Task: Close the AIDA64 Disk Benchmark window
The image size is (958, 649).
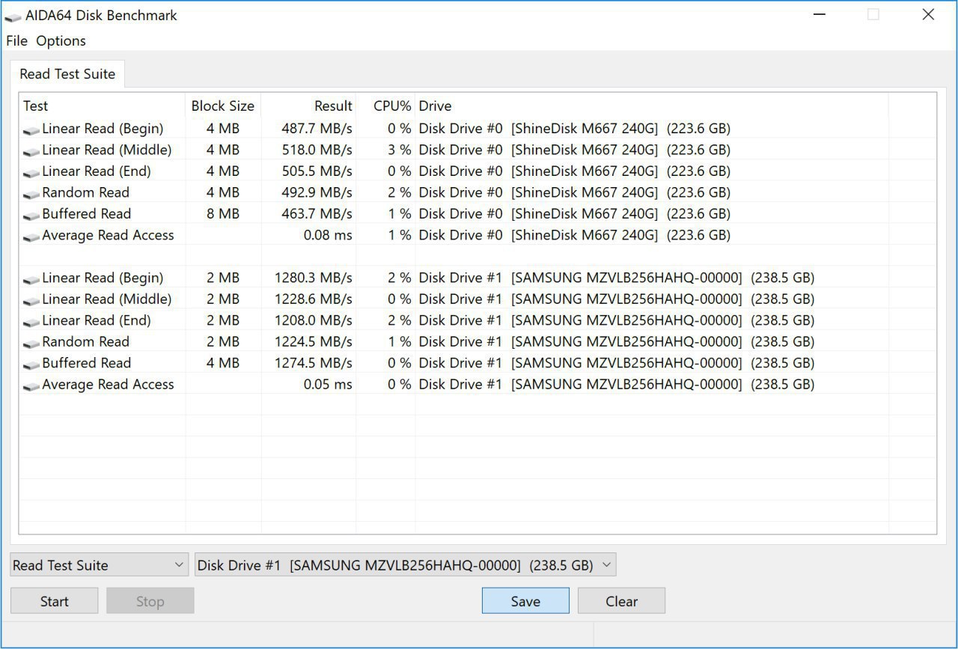Action: [x=928, y=14]
